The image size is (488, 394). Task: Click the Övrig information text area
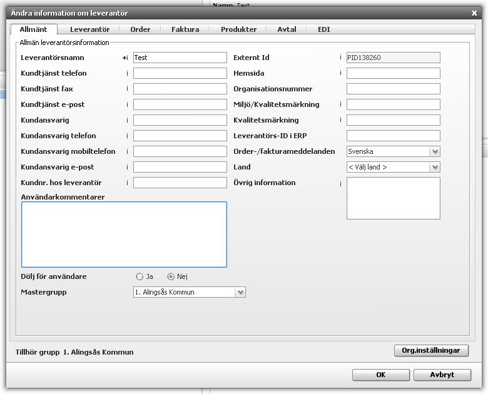point(394,198)
